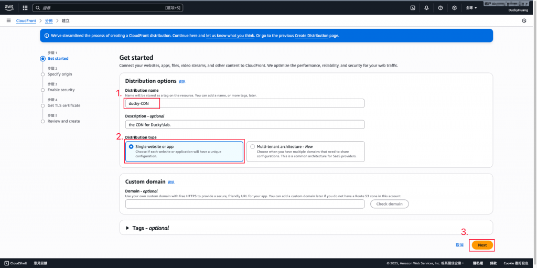Open the AWS home logo
The image size is (537, 268).
9,7
